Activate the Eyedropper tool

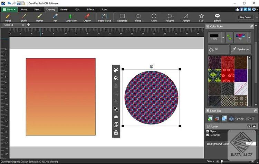pyautogui.click(x=241, y=50)
